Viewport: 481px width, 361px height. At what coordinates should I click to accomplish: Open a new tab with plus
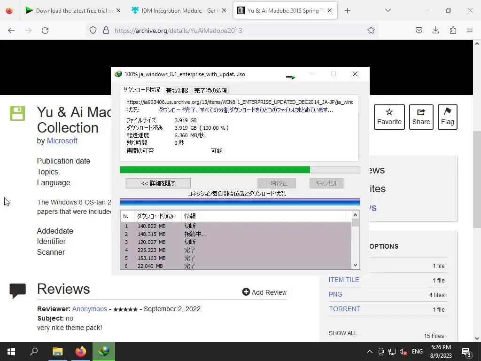(347, 11)
